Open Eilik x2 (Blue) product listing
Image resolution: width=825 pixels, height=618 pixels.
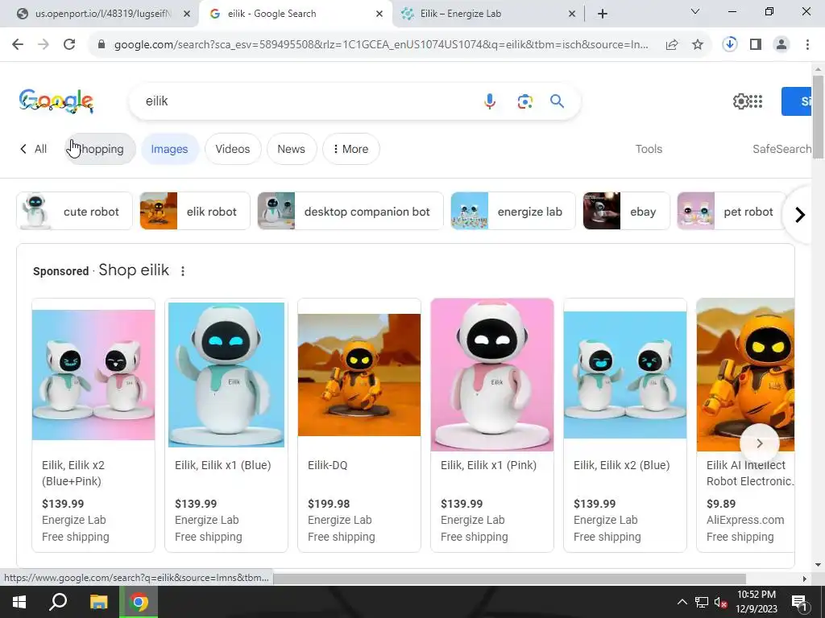(x=625, y=425)
